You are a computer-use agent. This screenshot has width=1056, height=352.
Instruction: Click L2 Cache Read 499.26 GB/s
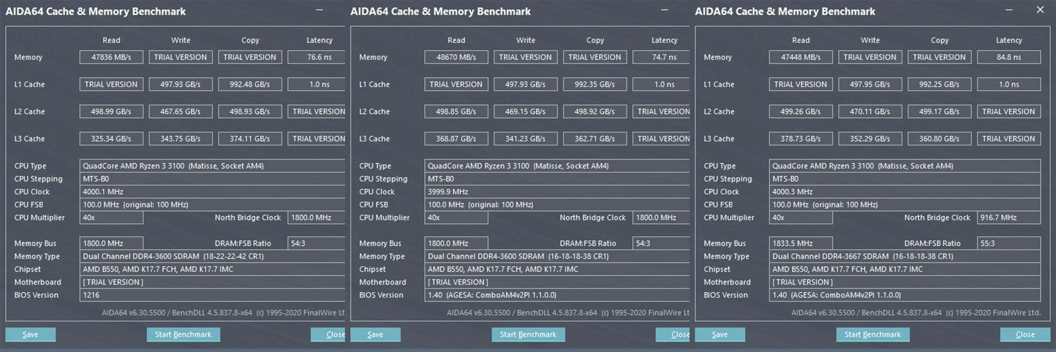[x=801, y=111]
